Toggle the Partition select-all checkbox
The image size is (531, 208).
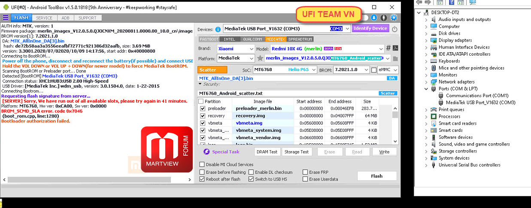pyautogui.click(x=201, y=101)
